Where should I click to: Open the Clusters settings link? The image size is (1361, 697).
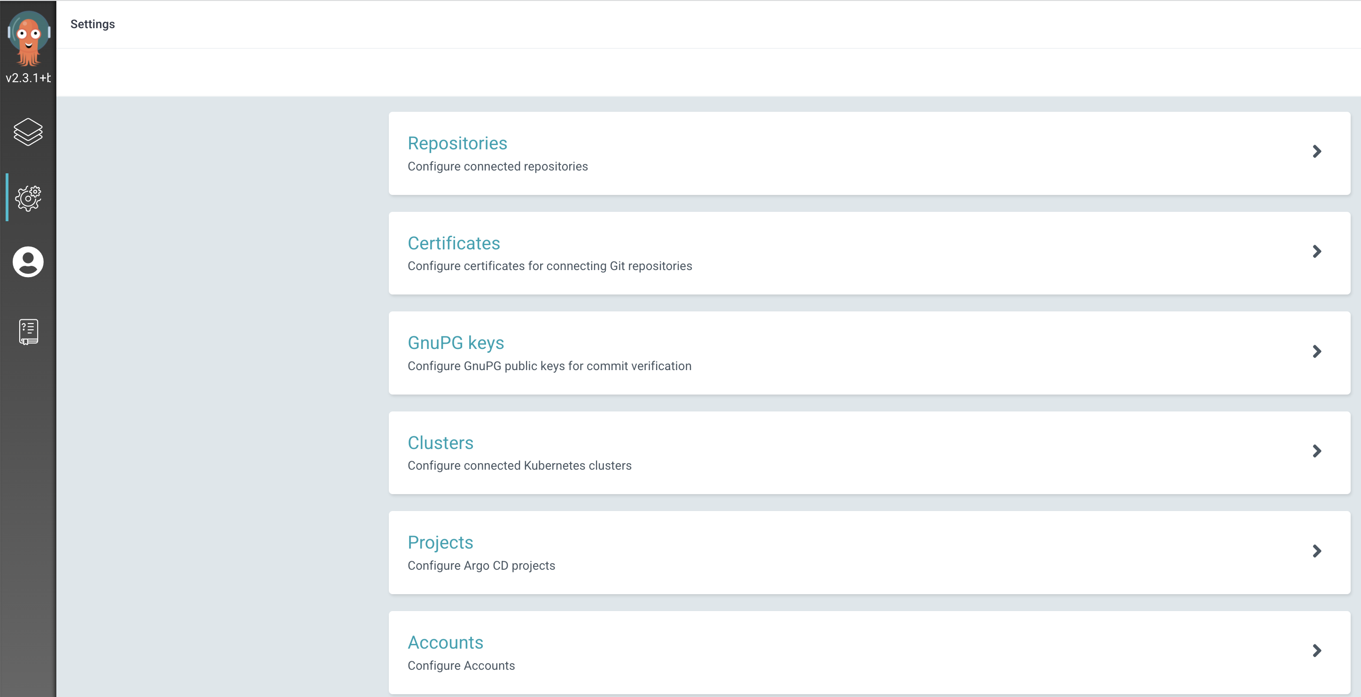440,443
